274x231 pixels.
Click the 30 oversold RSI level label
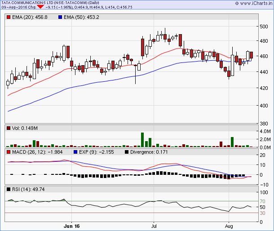pos(262,213)
